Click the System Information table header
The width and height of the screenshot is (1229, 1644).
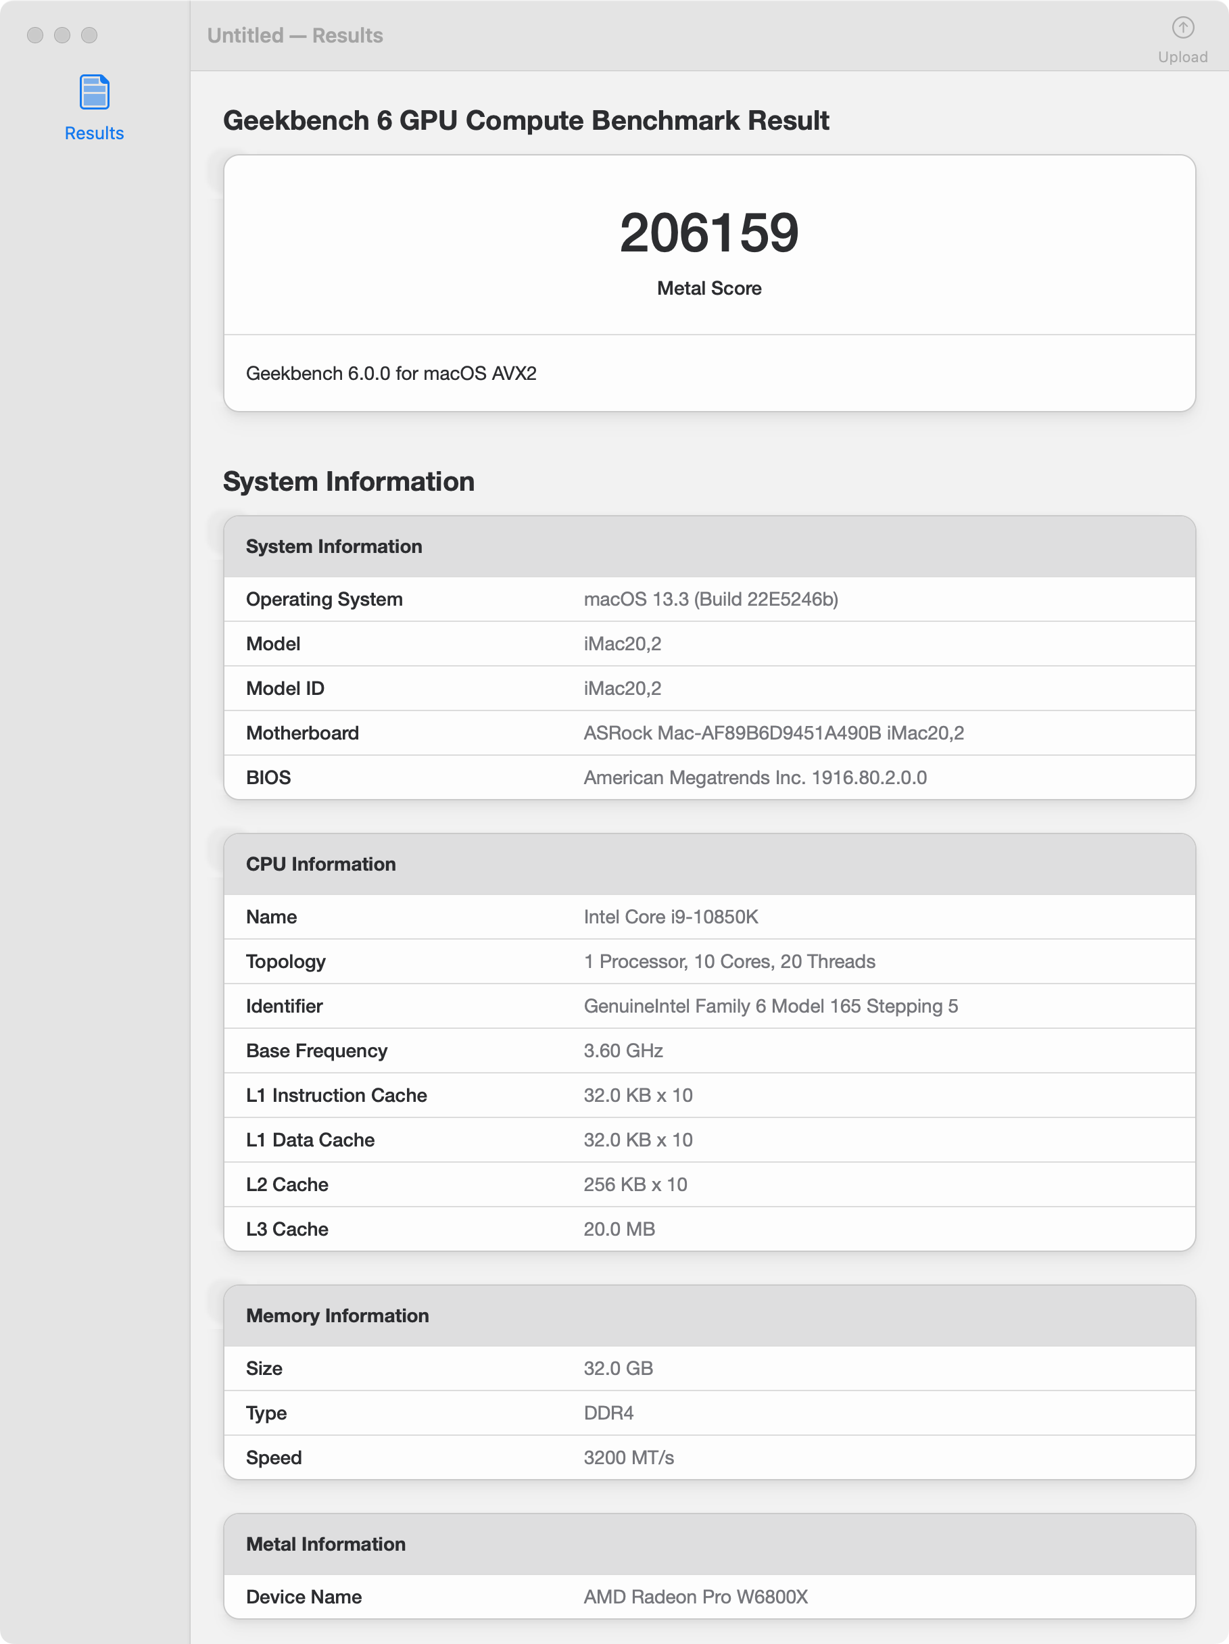click(709, 546)
